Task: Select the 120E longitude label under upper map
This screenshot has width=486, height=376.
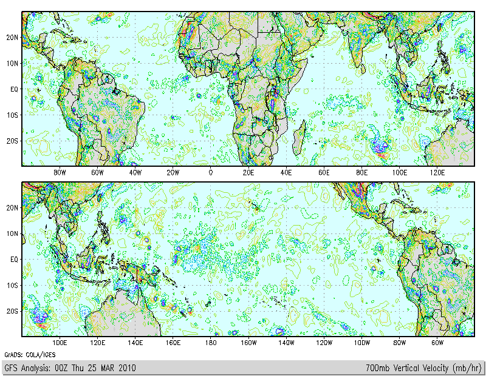Action: 437,173
